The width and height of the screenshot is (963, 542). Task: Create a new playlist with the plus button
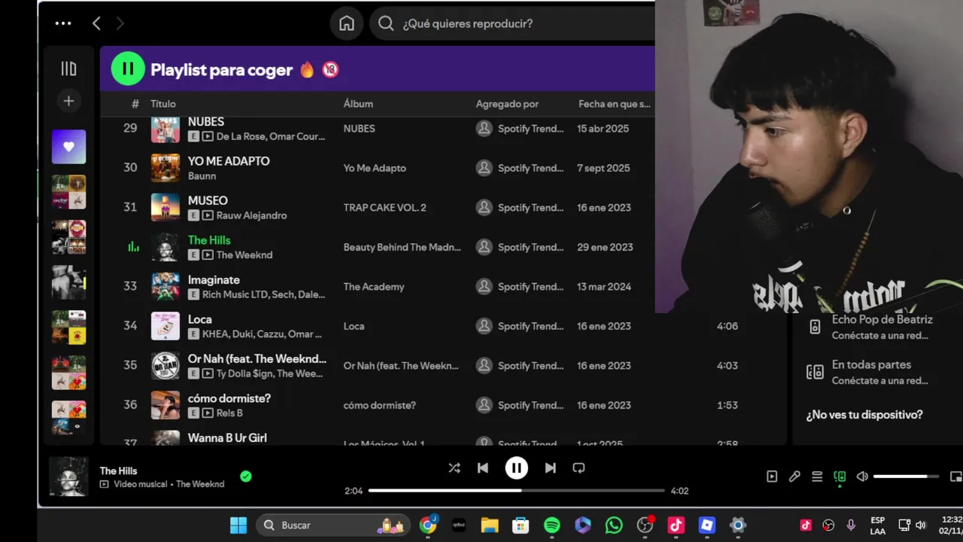click(68, 101)
